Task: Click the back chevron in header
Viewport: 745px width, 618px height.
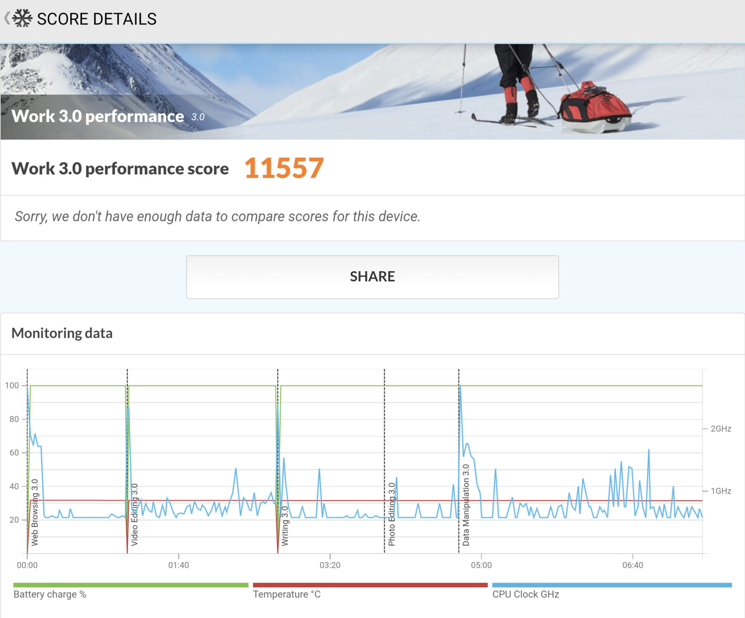Action: [7, 18]
